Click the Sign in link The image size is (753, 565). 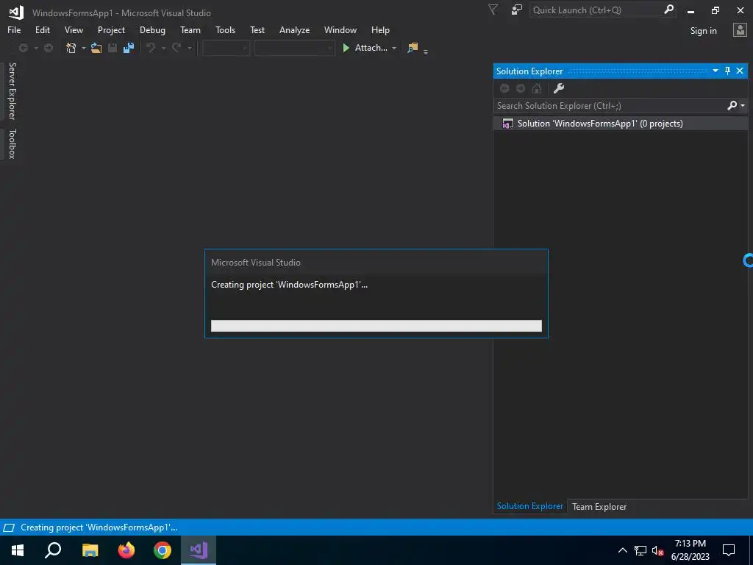[703, 31]
